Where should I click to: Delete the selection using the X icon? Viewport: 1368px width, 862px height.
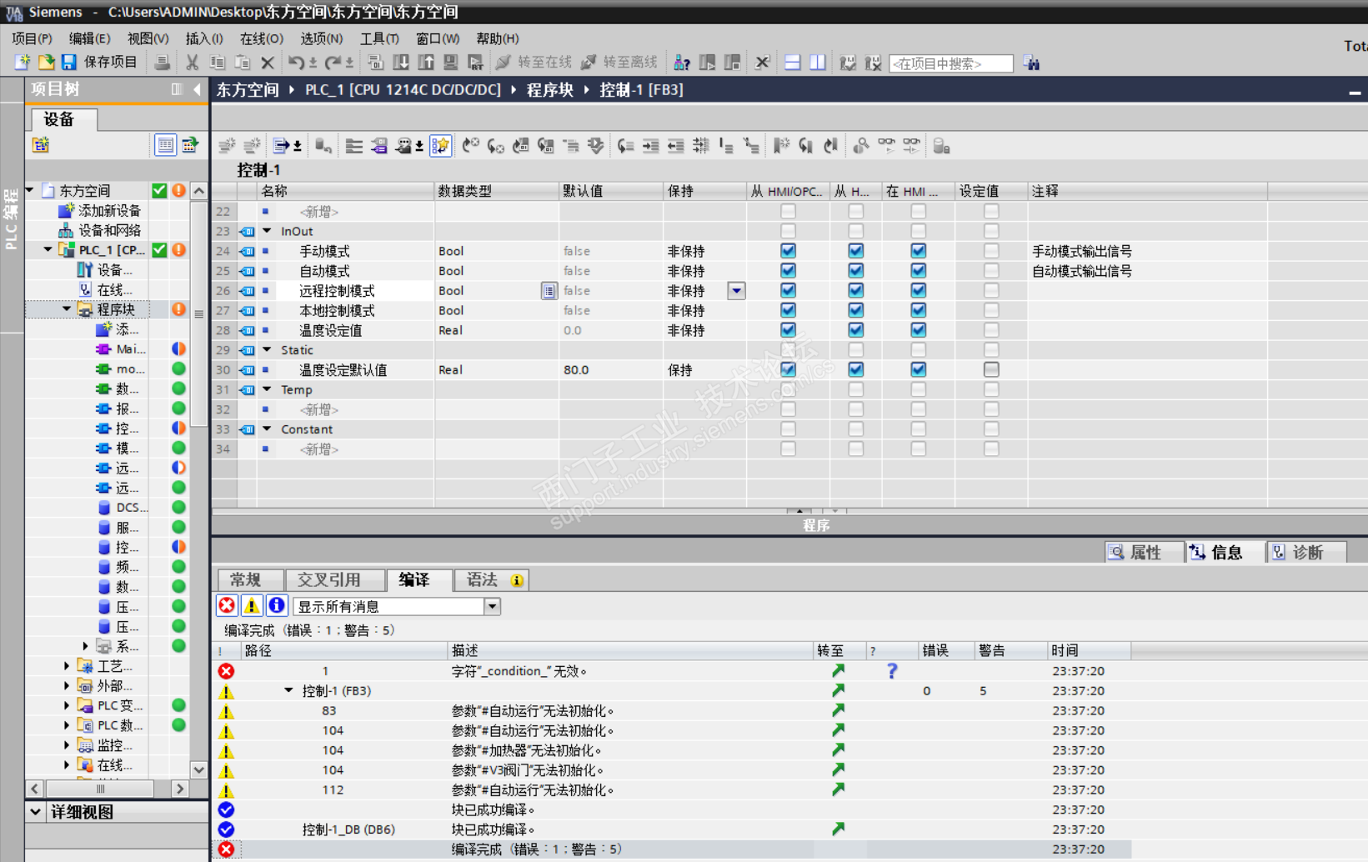point(268,63)
